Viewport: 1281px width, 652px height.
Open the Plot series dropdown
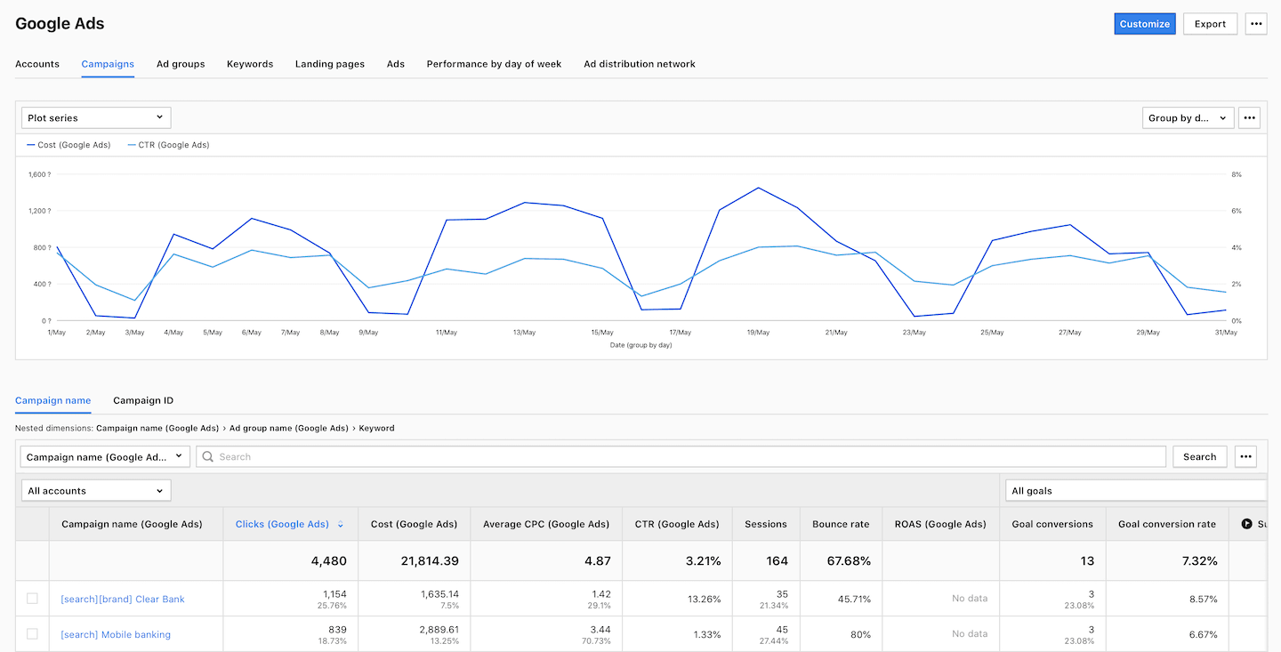tap(95, 117)
